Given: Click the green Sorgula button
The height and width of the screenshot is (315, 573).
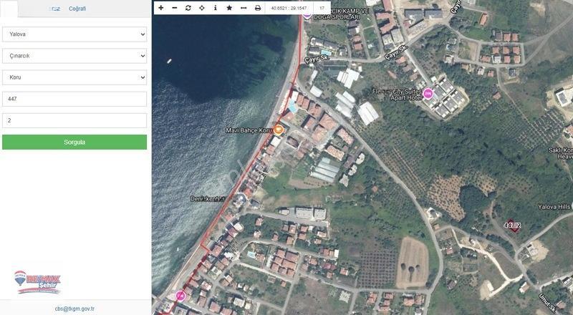Looking at the screenshot, I should pyautogui.click(x=74, y=142).
